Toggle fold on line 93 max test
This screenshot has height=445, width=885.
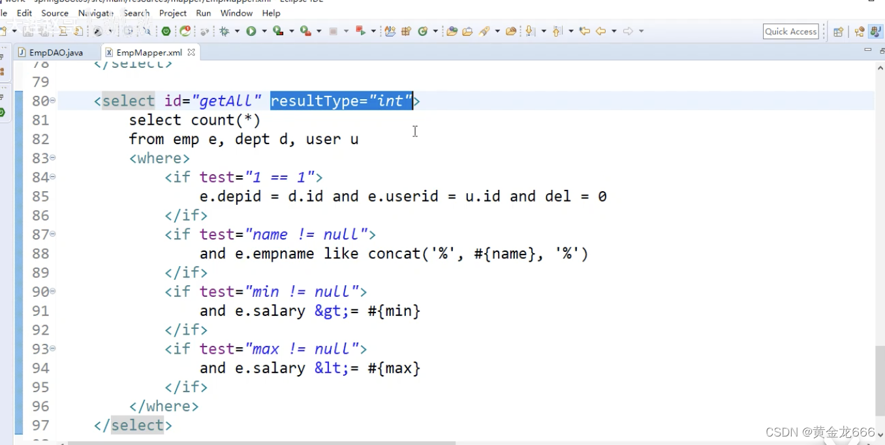(53, 349)
